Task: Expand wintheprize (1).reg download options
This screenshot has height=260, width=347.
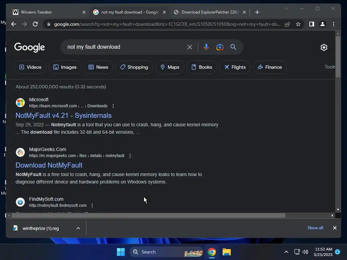Action: click(x=78, y=228)
